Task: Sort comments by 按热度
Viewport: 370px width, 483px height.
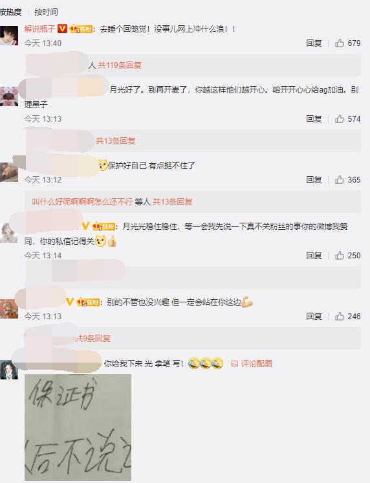Action: pos(11,12)
